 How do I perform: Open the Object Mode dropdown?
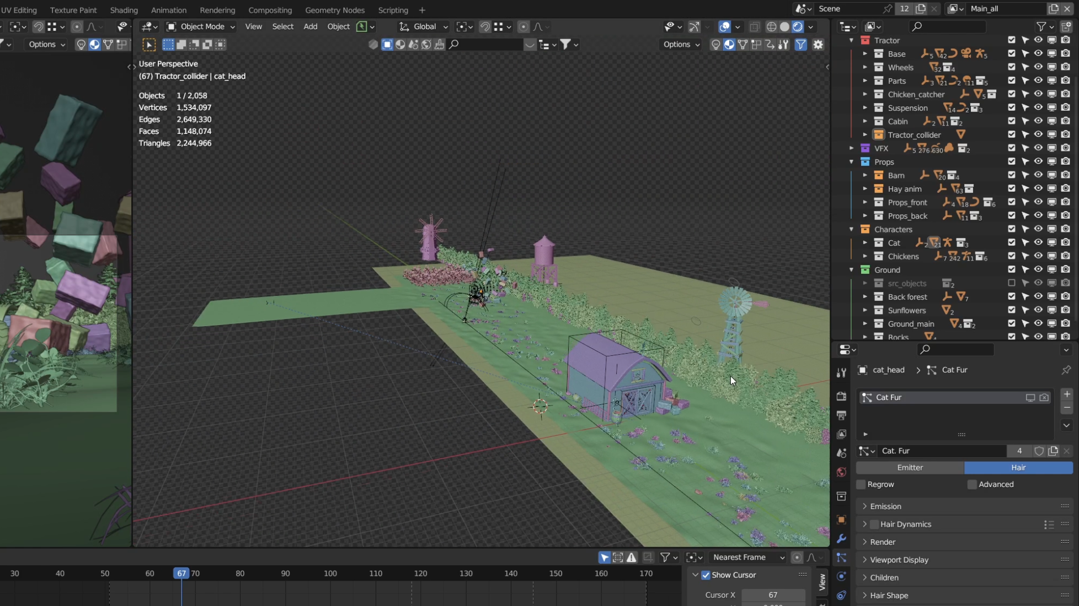(x=201, y=26)
